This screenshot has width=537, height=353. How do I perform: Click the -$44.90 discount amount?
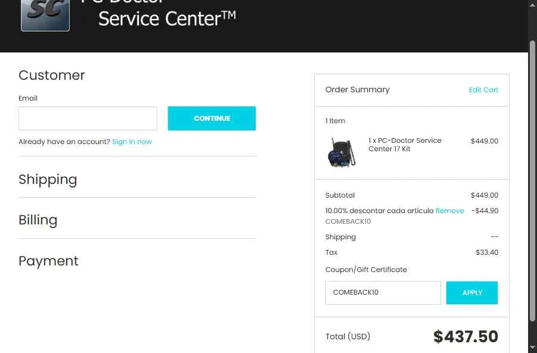pyautogui.click(x=485, y=211)
